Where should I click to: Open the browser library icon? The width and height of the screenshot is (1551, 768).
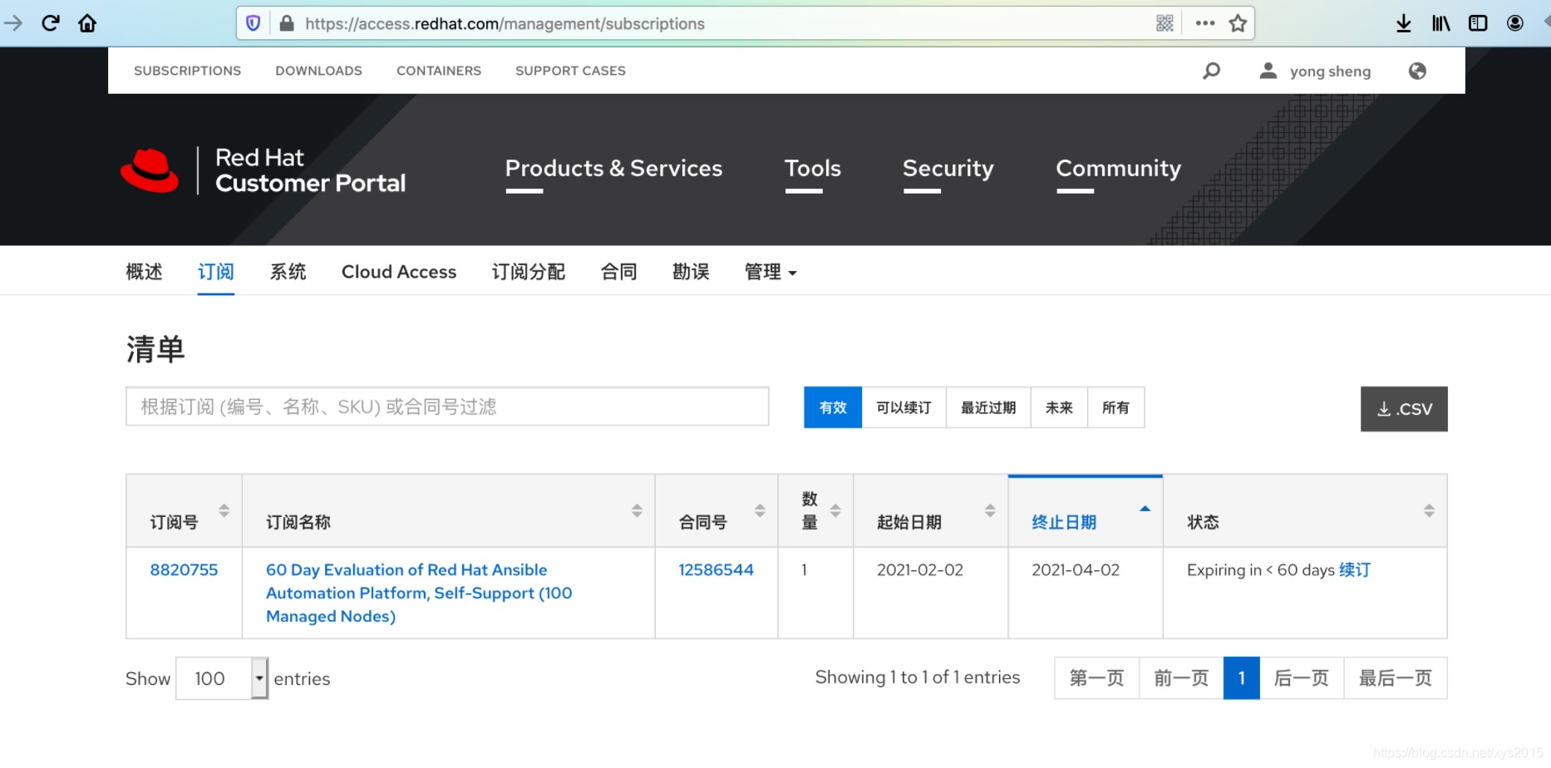pos(1441,23)
